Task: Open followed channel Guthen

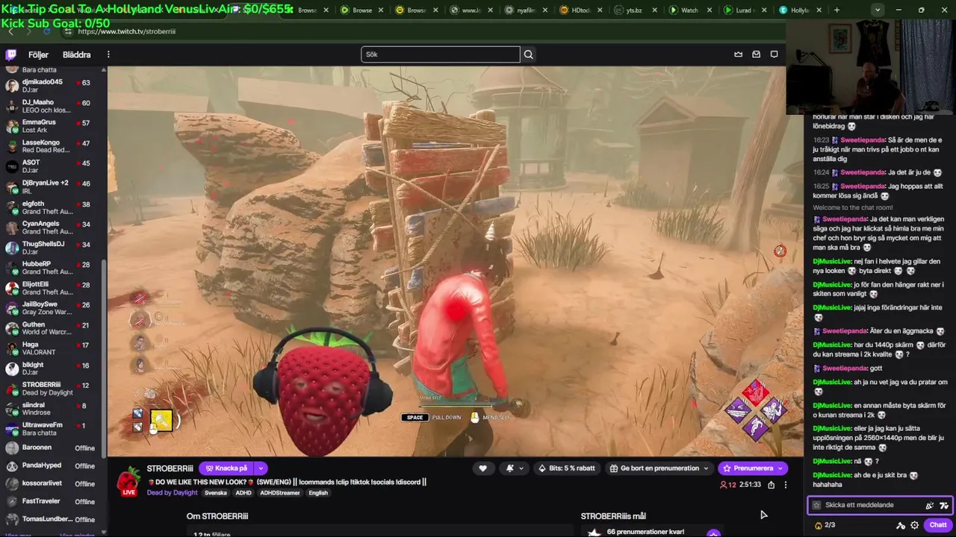Action: (x=52, y=328)
